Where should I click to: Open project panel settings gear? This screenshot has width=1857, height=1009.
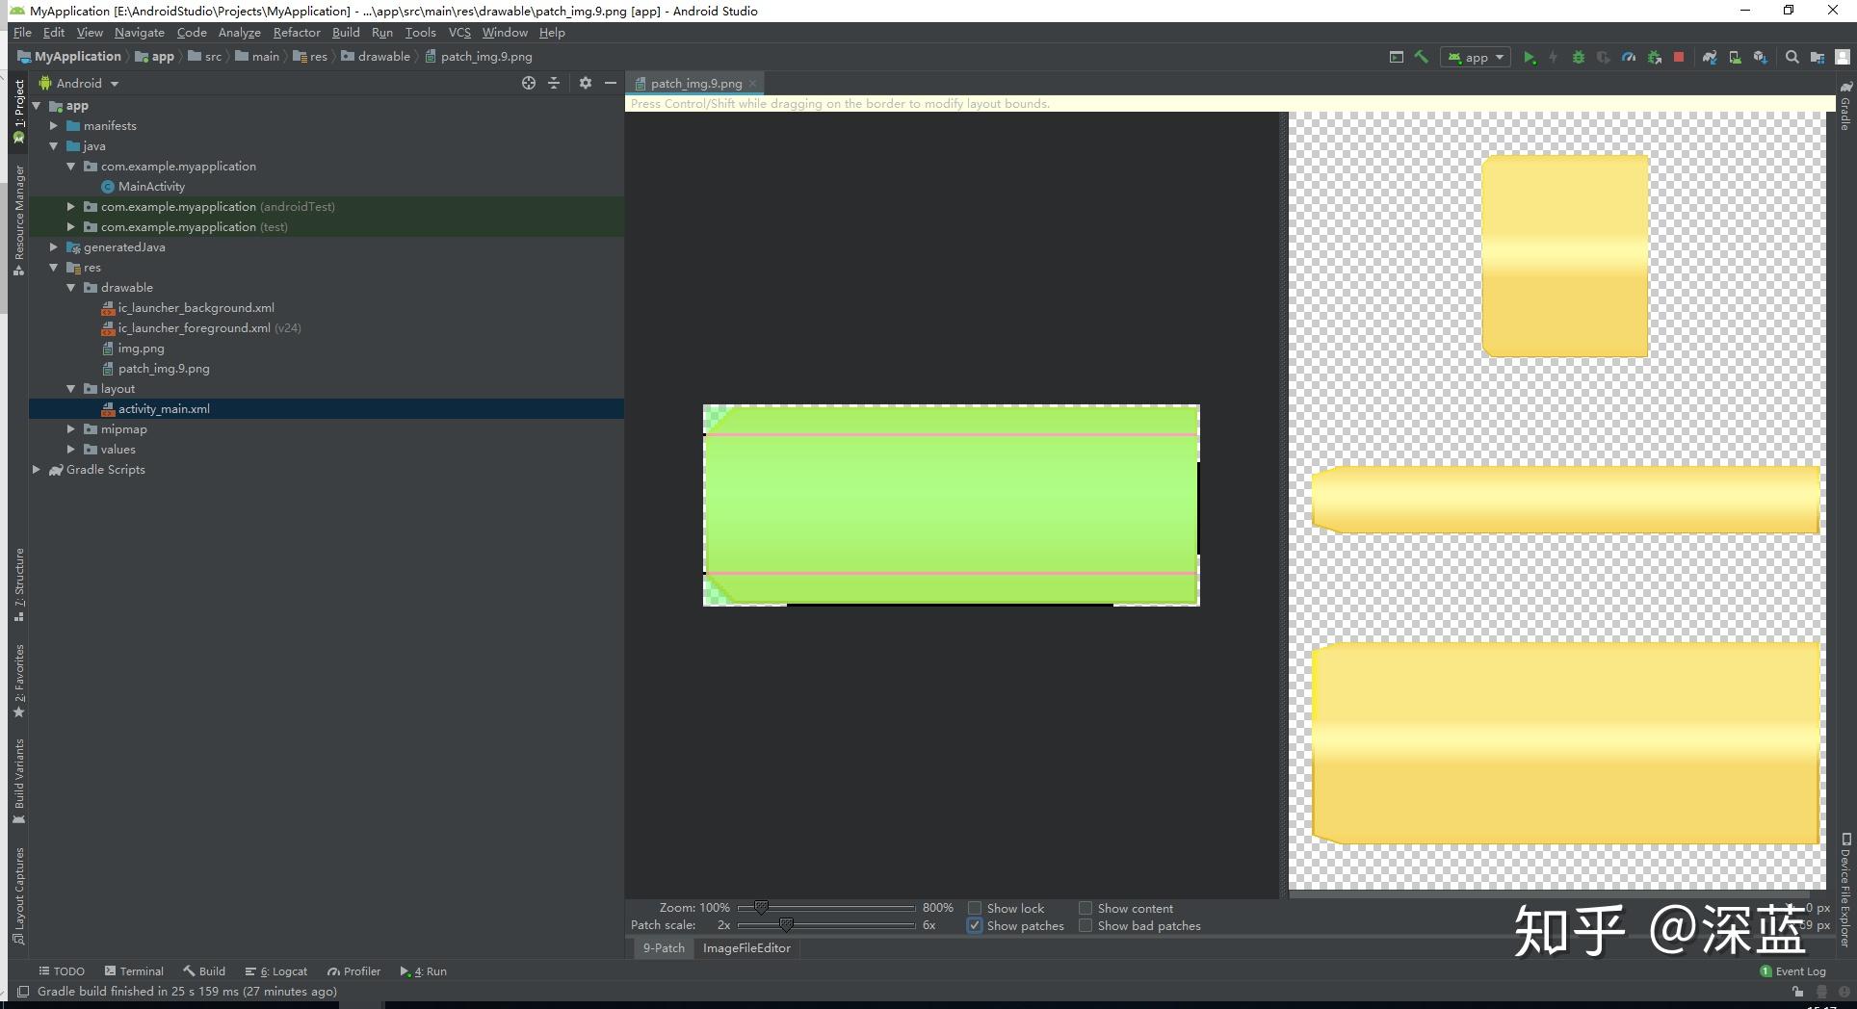pos(585,84)
